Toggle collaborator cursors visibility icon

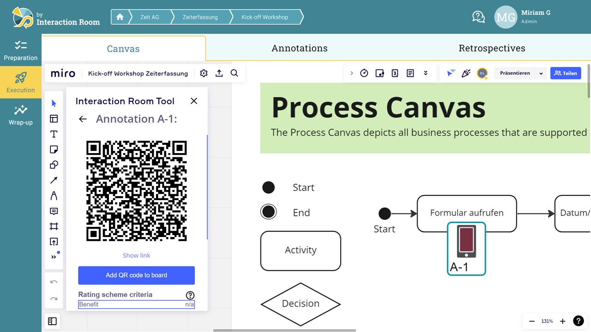[451, 73]
